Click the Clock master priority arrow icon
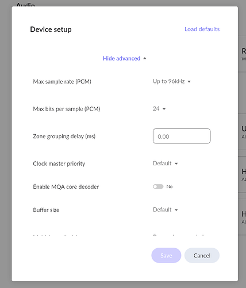The width and height of the screenshot is (246, 288). coord(176,164)
